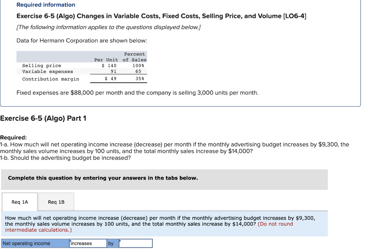Image resolution: width=372 pixels, height=251 pixels.
Task: Click the Fixed expenses are $88,000 sentence
Action: click(x=137, y=92)
